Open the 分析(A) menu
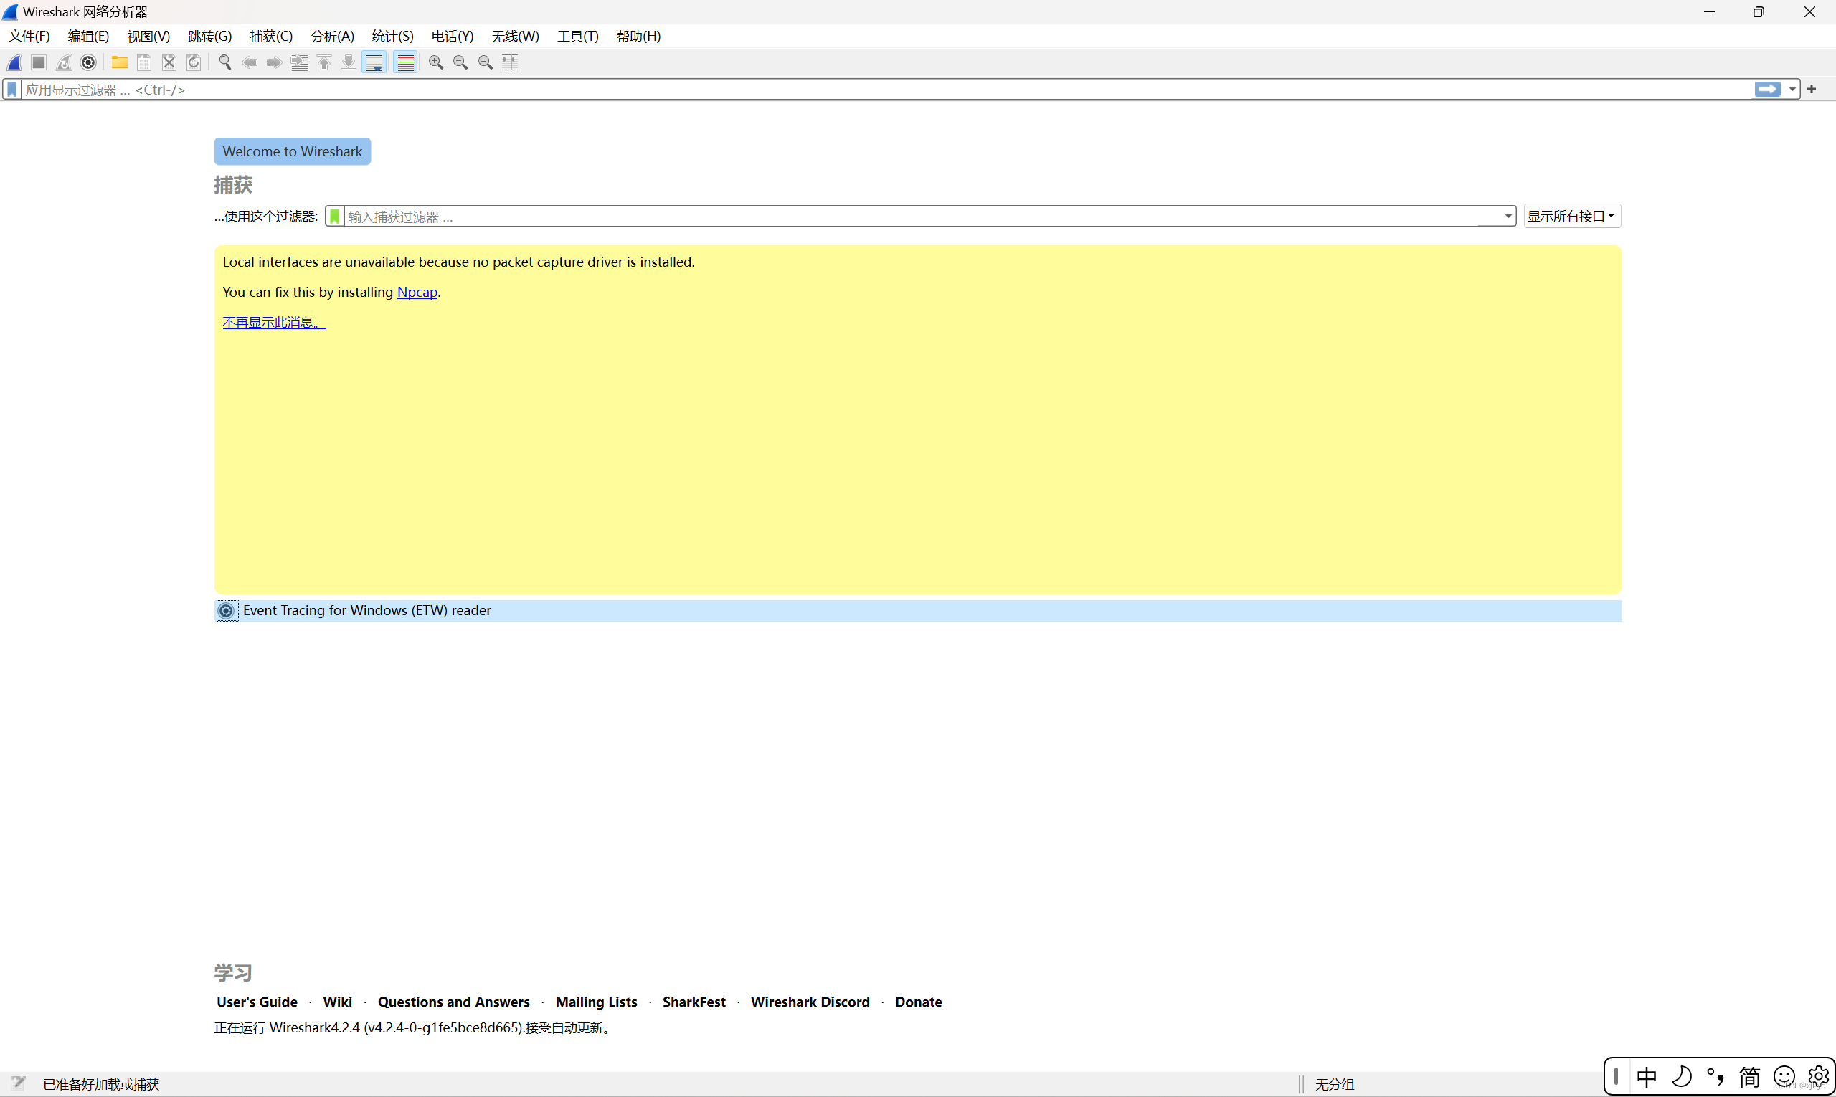 click(332, 37)
